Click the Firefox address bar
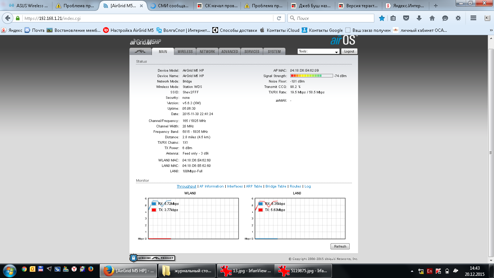The height and width of the screenshot is (278, 494). (148, 18)
